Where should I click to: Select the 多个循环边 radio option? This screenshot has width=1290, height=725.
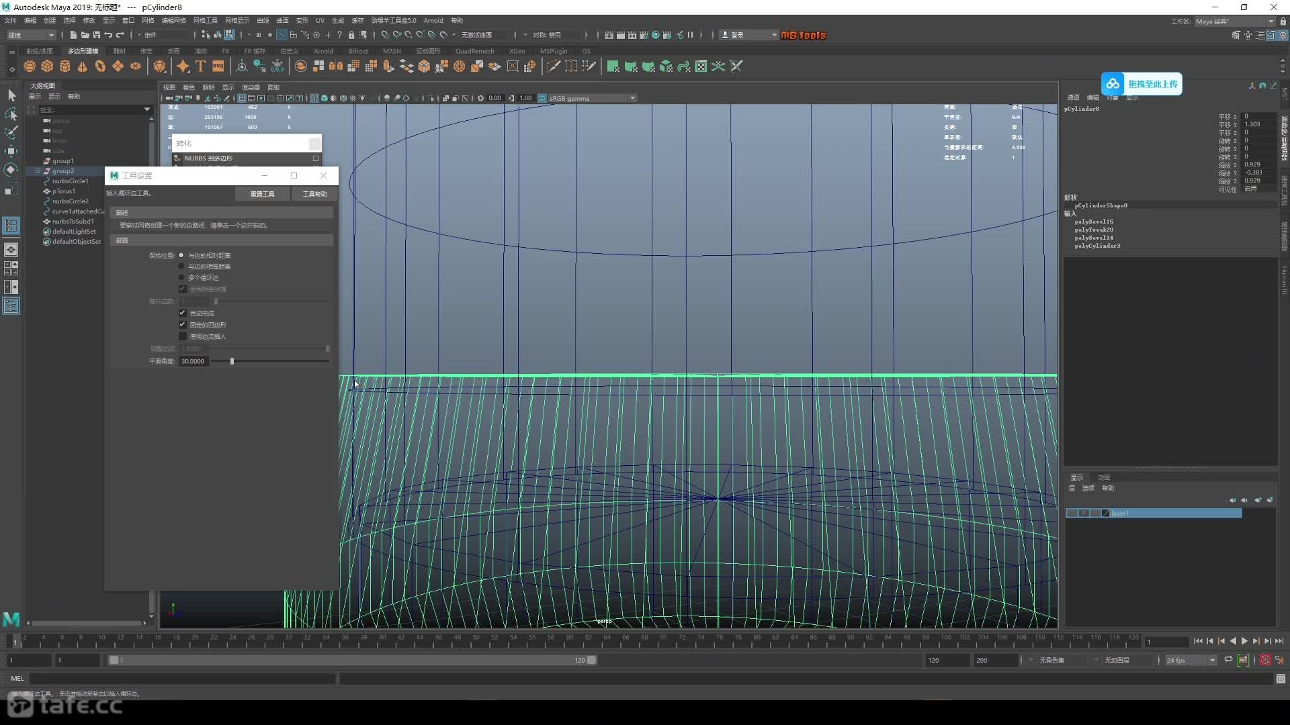pos(181,277)
